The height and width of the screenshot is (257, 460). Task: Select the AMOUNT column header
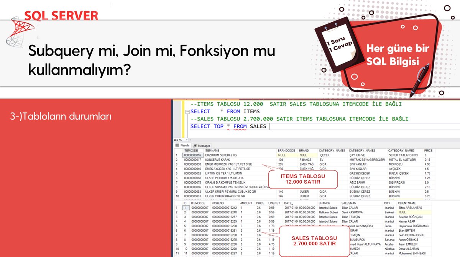(x=246, y=203)
